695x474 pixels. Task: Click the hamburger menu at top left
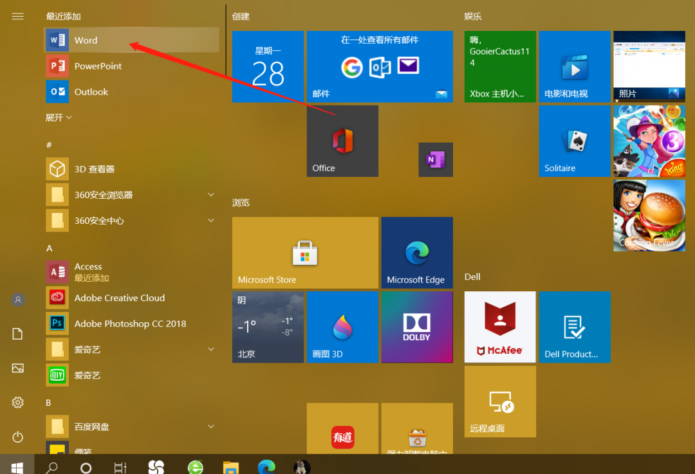[18, 16]
